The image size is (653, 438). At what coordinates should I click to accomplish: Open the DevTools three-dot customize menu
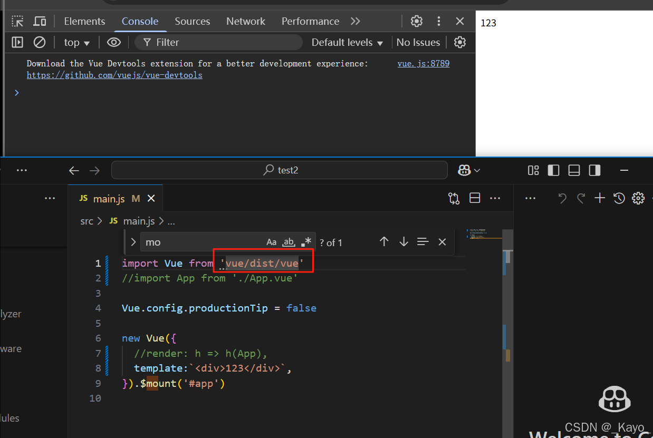(439, 21)
